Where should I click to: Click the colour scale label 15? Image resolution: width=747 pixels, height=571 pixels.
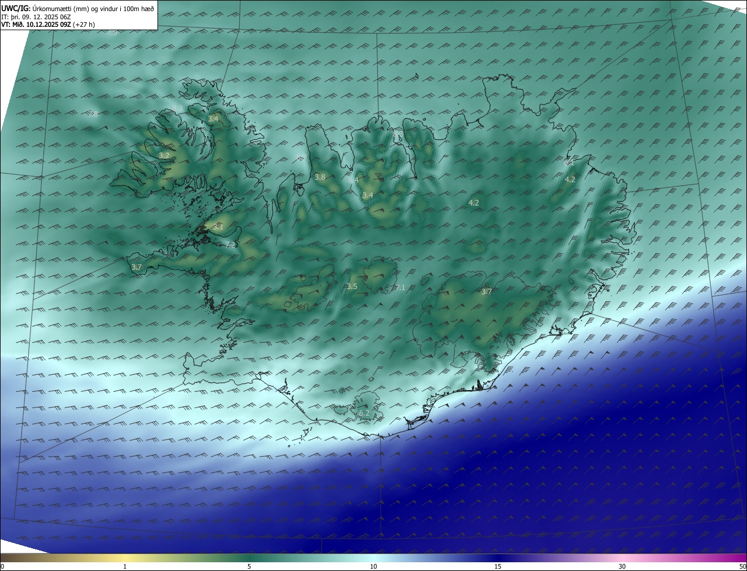coord(498,566)
